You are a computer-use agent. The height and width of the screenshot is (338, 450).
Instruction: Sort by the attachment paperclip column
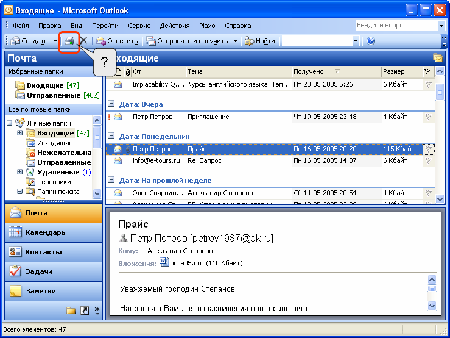(x=128, y=72)
